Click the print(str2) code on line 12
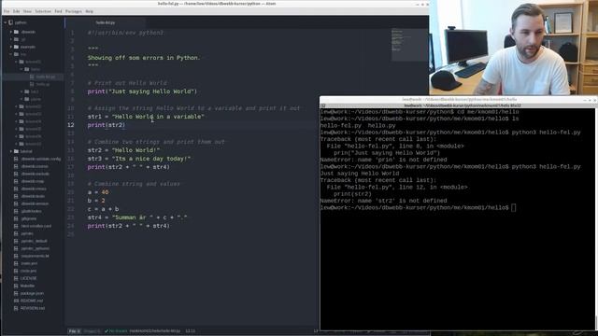The image size is (598, 336). pyautogui.click(x=107, y=125)
